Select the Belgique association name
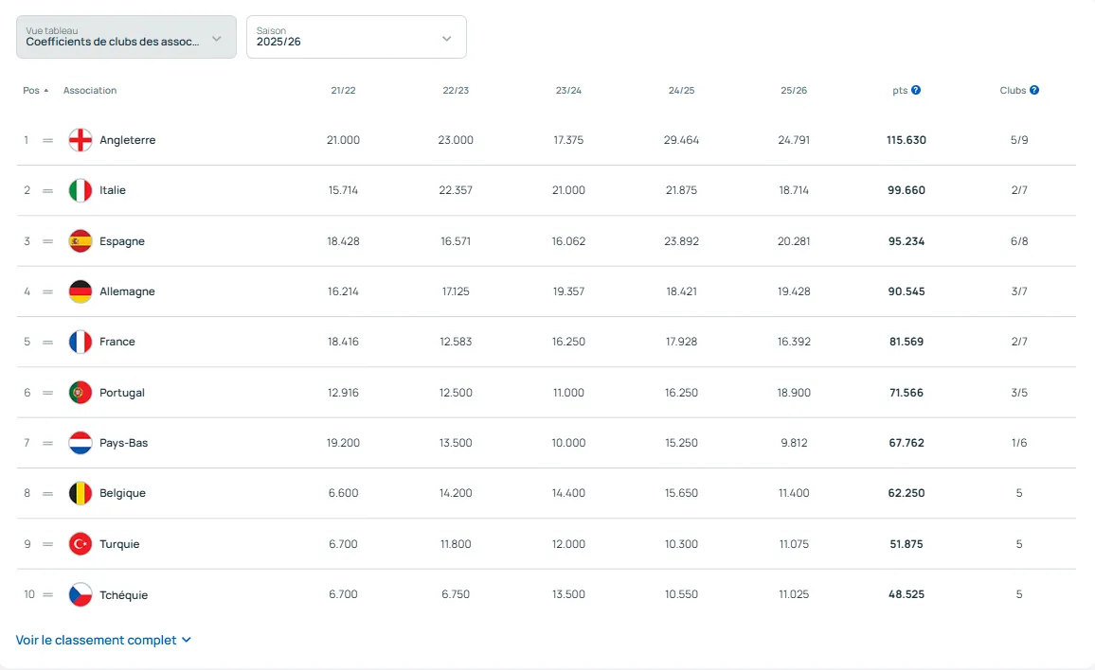Viewport: 1095px width, 670px height. pos(122,493)
